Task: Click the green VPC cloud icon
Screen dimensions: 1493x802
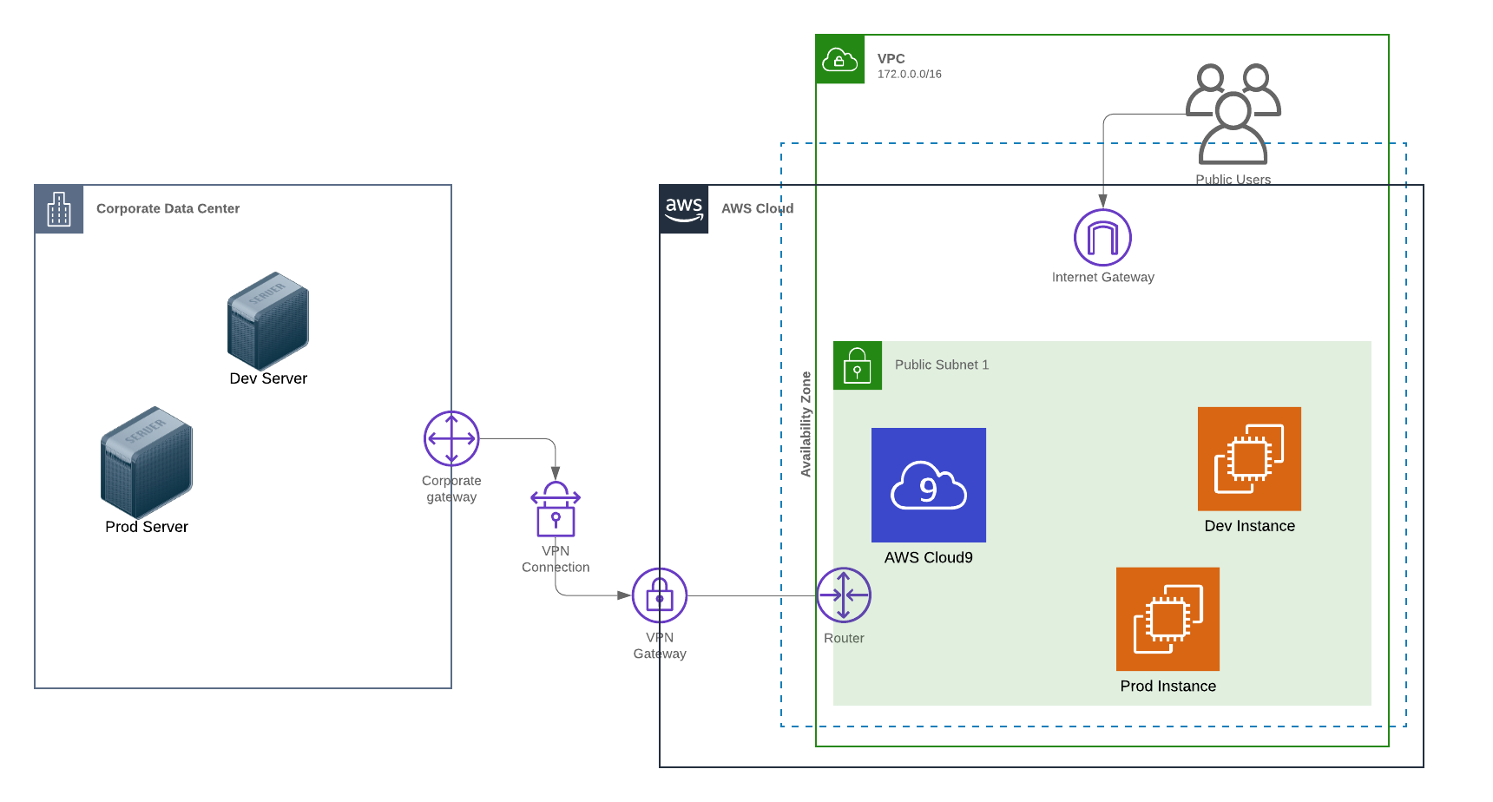Action: point(840,59)
